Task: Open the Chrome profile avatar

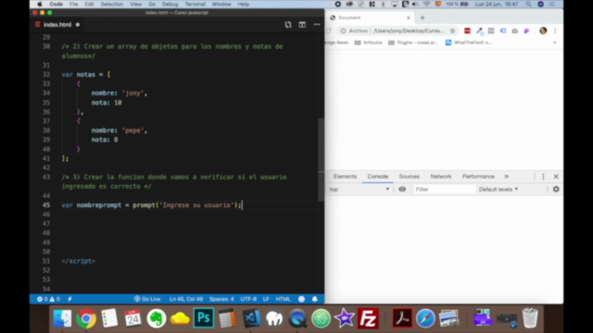Action: coord(543,31)
